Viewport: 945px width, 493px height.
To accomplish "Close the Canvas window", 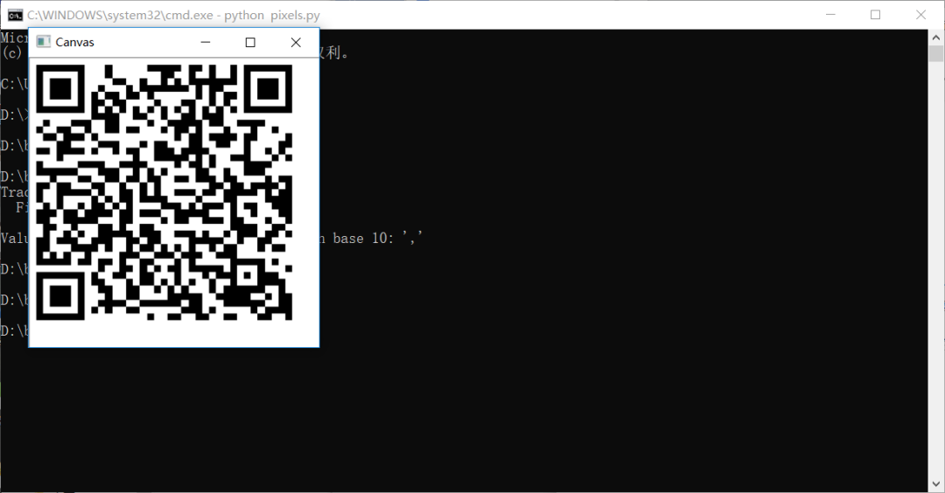I will coord(296,42).
